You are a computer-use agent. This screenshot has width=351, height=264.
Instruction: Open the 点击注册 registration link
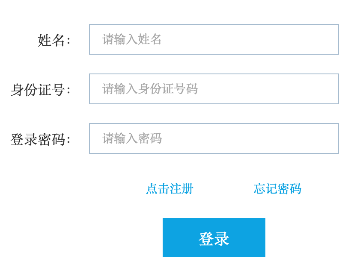pos(170,189)
